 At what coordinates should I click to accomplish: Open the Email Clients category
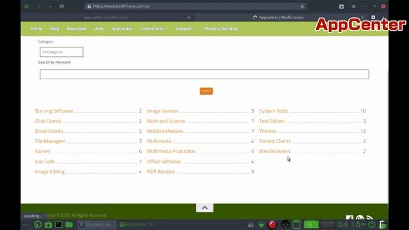pyautogui.click(x=49, y=131)
